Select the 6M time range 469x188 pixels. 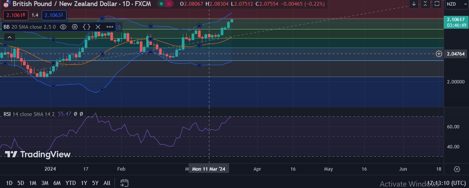(x=57, y=183)
